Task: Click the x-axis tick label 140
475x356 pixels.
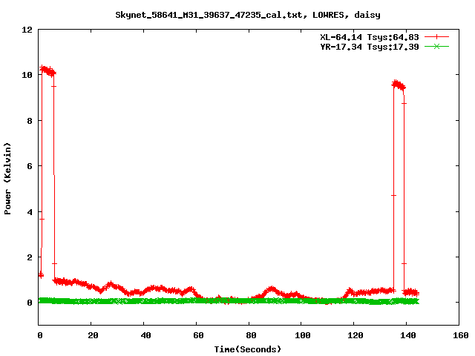Action: pos(408,335)
